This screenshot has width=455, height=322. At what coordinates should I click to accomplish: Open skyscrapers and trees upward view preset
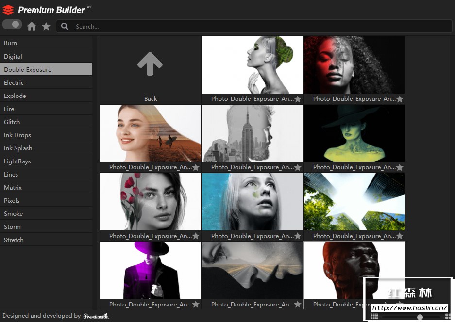354,202
